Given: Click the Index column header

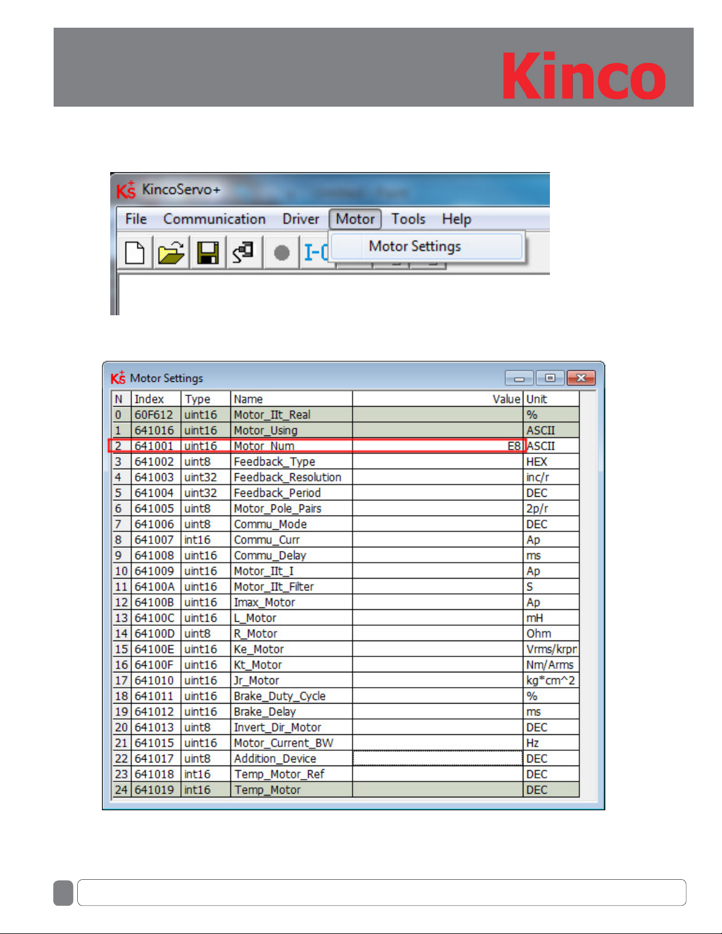Looking at the screenshot, I should [156, 399].
